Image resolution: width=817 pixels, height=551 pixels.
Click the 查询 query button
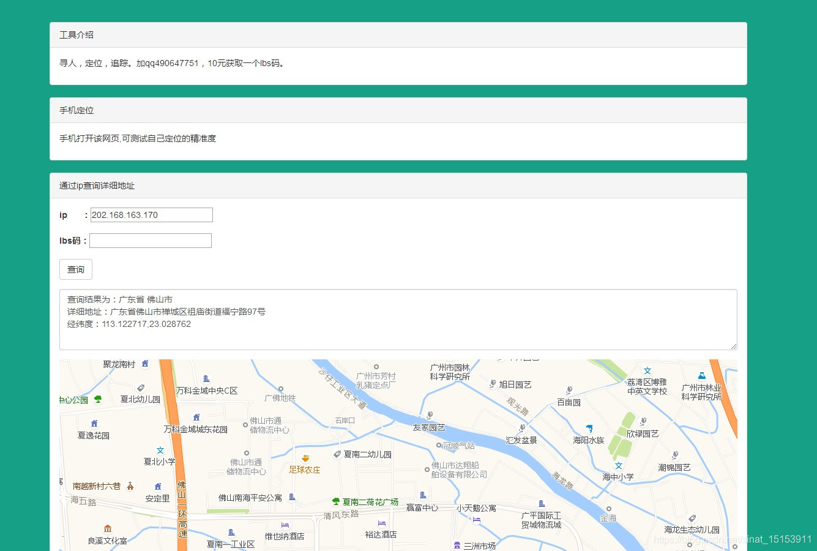click(76, 269)
